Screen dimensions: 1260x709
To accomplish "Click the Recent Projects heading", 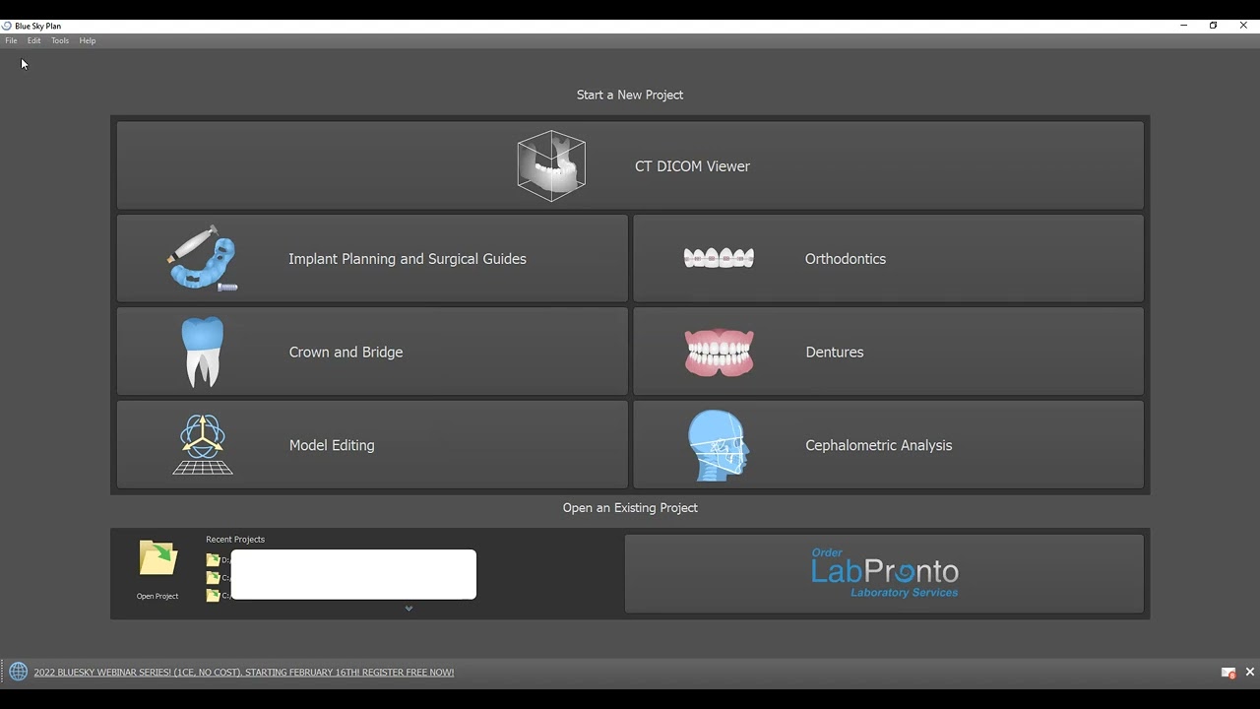I will [235, 540].
